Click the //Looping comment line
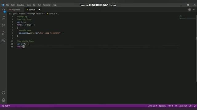 click(x=22, y=16)
